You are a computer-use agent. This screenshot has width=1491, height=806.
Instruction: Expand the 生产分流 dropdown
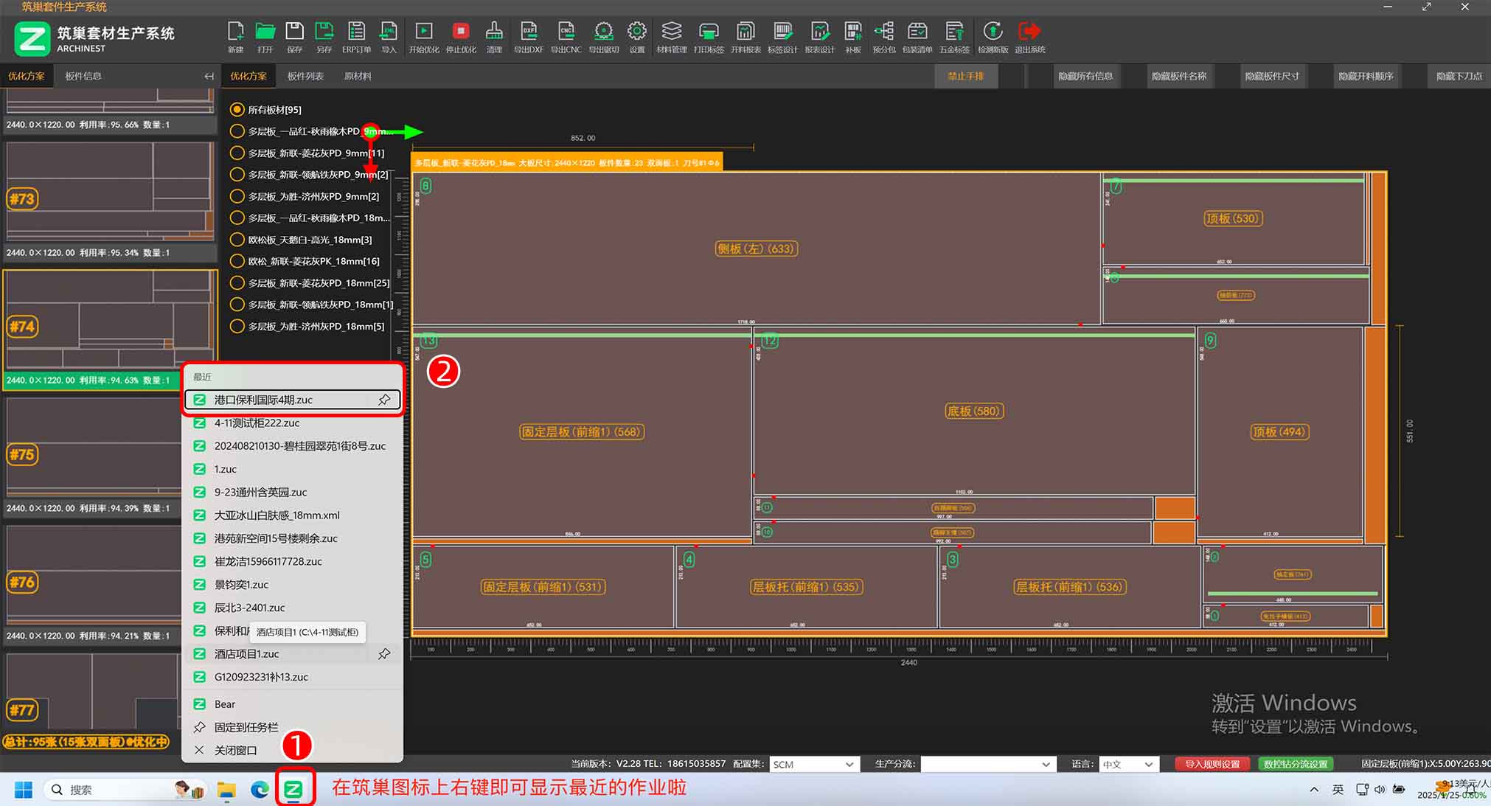click(x=987, y=764)
